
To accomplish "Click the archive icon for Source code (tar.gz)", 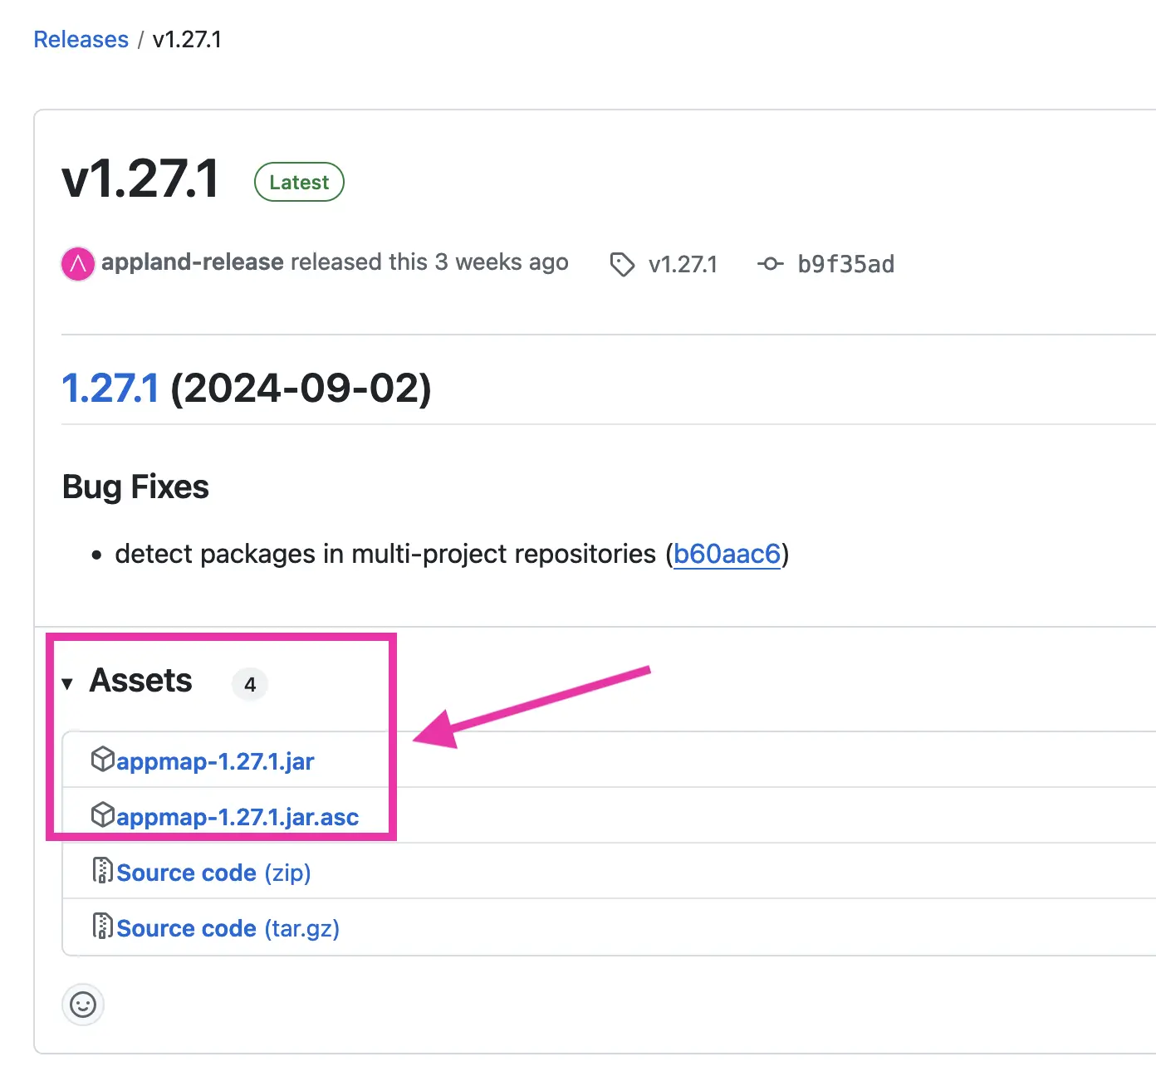I will pyautogui.click(x=102, y=927).
